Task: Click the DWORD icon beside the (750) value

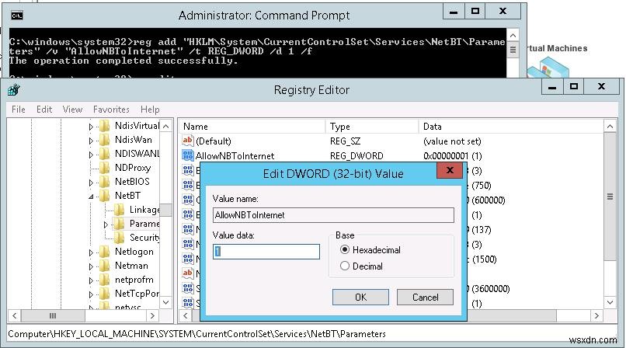Action: tap(188, 185)
